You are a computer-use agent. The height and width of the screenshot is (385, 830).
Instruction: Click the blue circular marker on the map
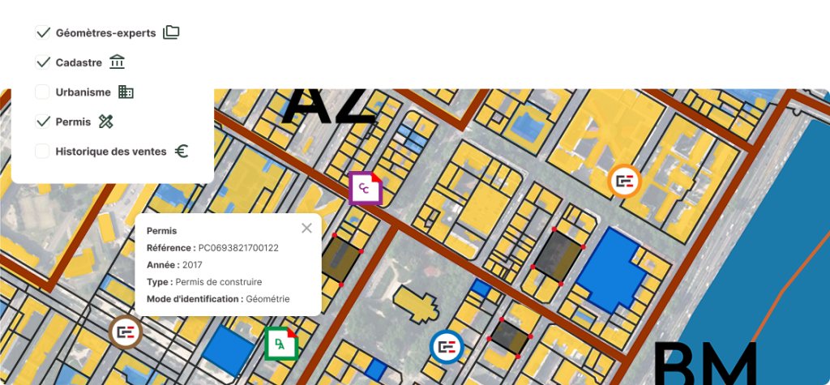pyautogui.click(x=446, y=347)
